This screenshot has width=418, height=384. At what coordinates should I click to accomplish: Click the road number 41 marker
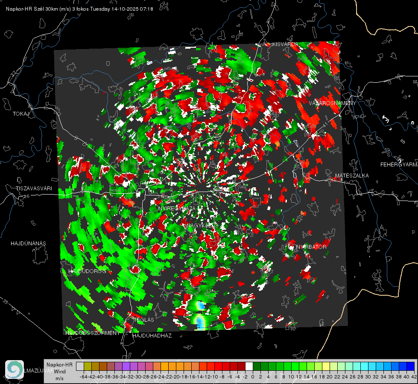click(x=325, y=125)
